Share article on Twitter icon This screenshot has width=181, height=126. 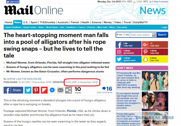(x=28, y=90)
